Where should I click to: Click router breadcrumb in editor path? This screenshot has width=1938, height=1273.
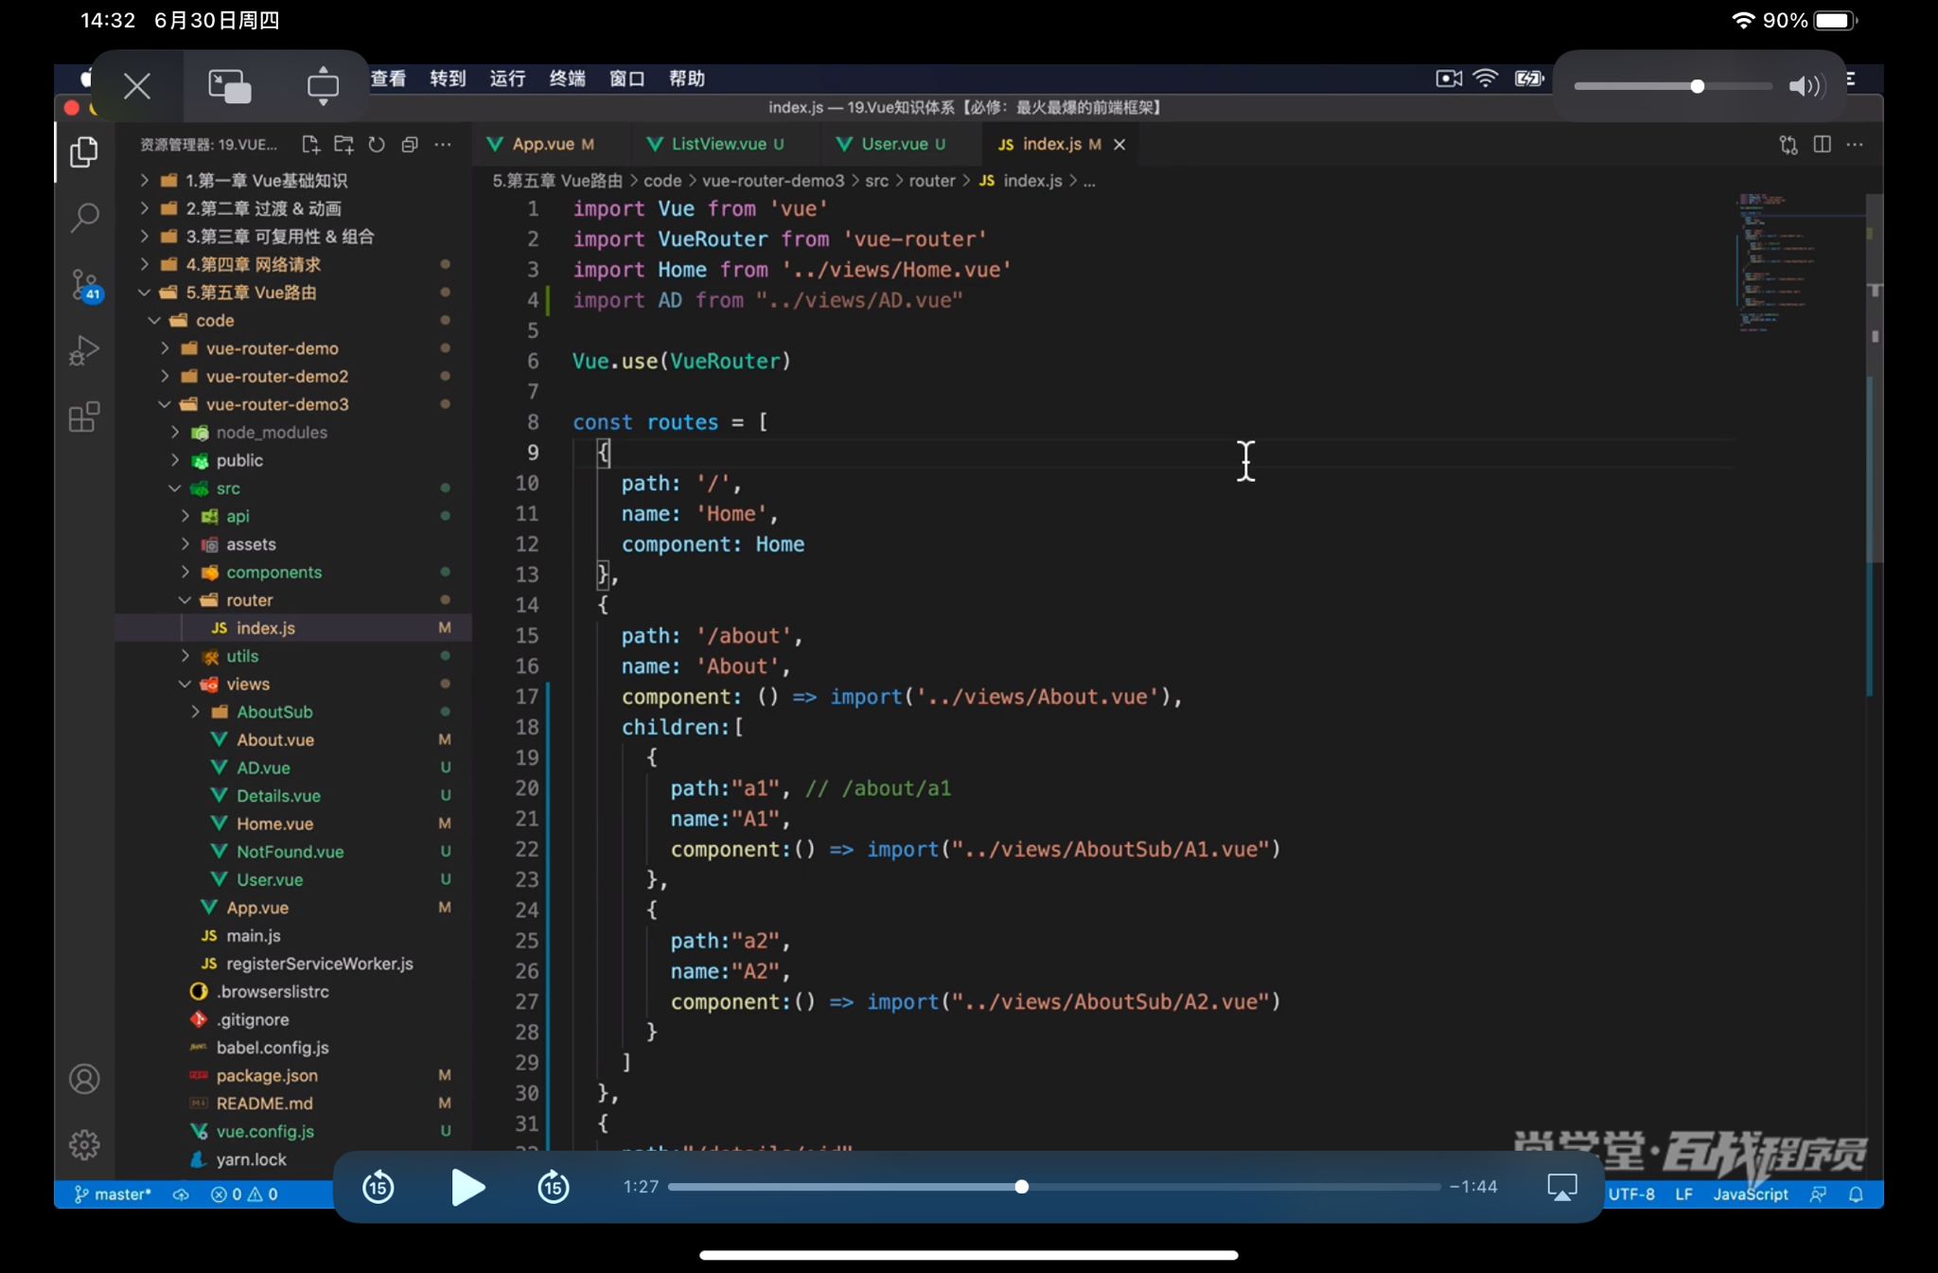point(932,181)
